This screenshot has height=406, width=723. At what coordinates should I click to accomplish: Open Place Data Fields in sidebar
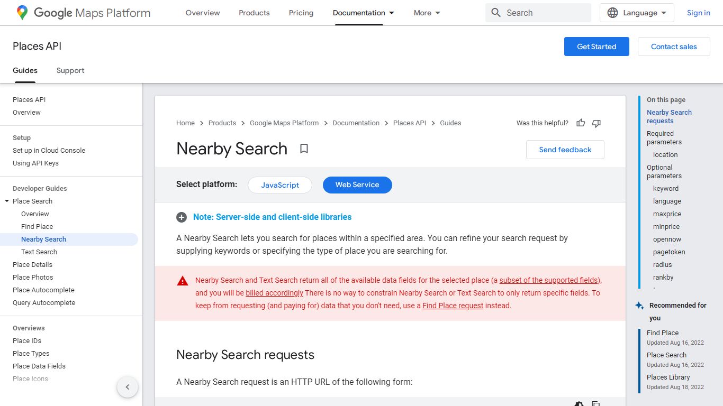[39, 366]
